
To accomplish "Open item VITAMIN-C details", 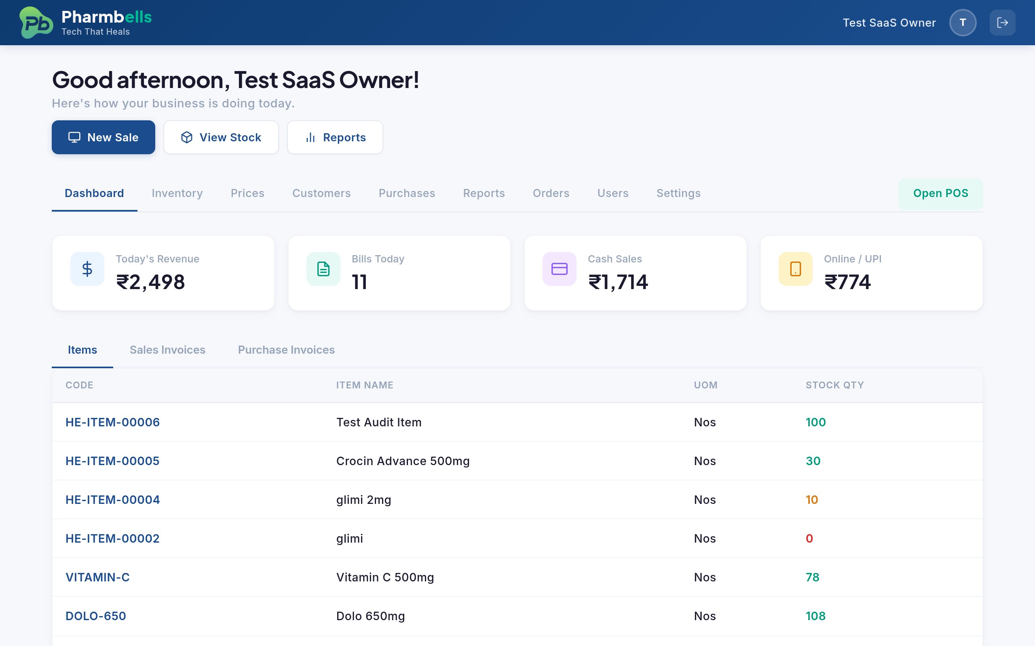I will pos(97,577).
